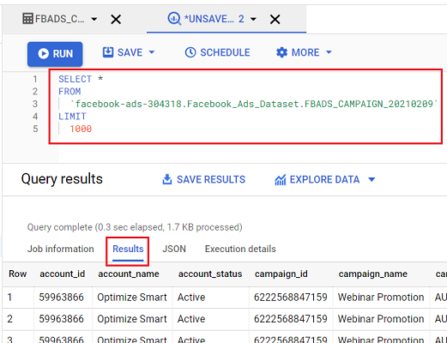
Task: Click row 2 Webinar Promotion cell
Action: point(381,319)
